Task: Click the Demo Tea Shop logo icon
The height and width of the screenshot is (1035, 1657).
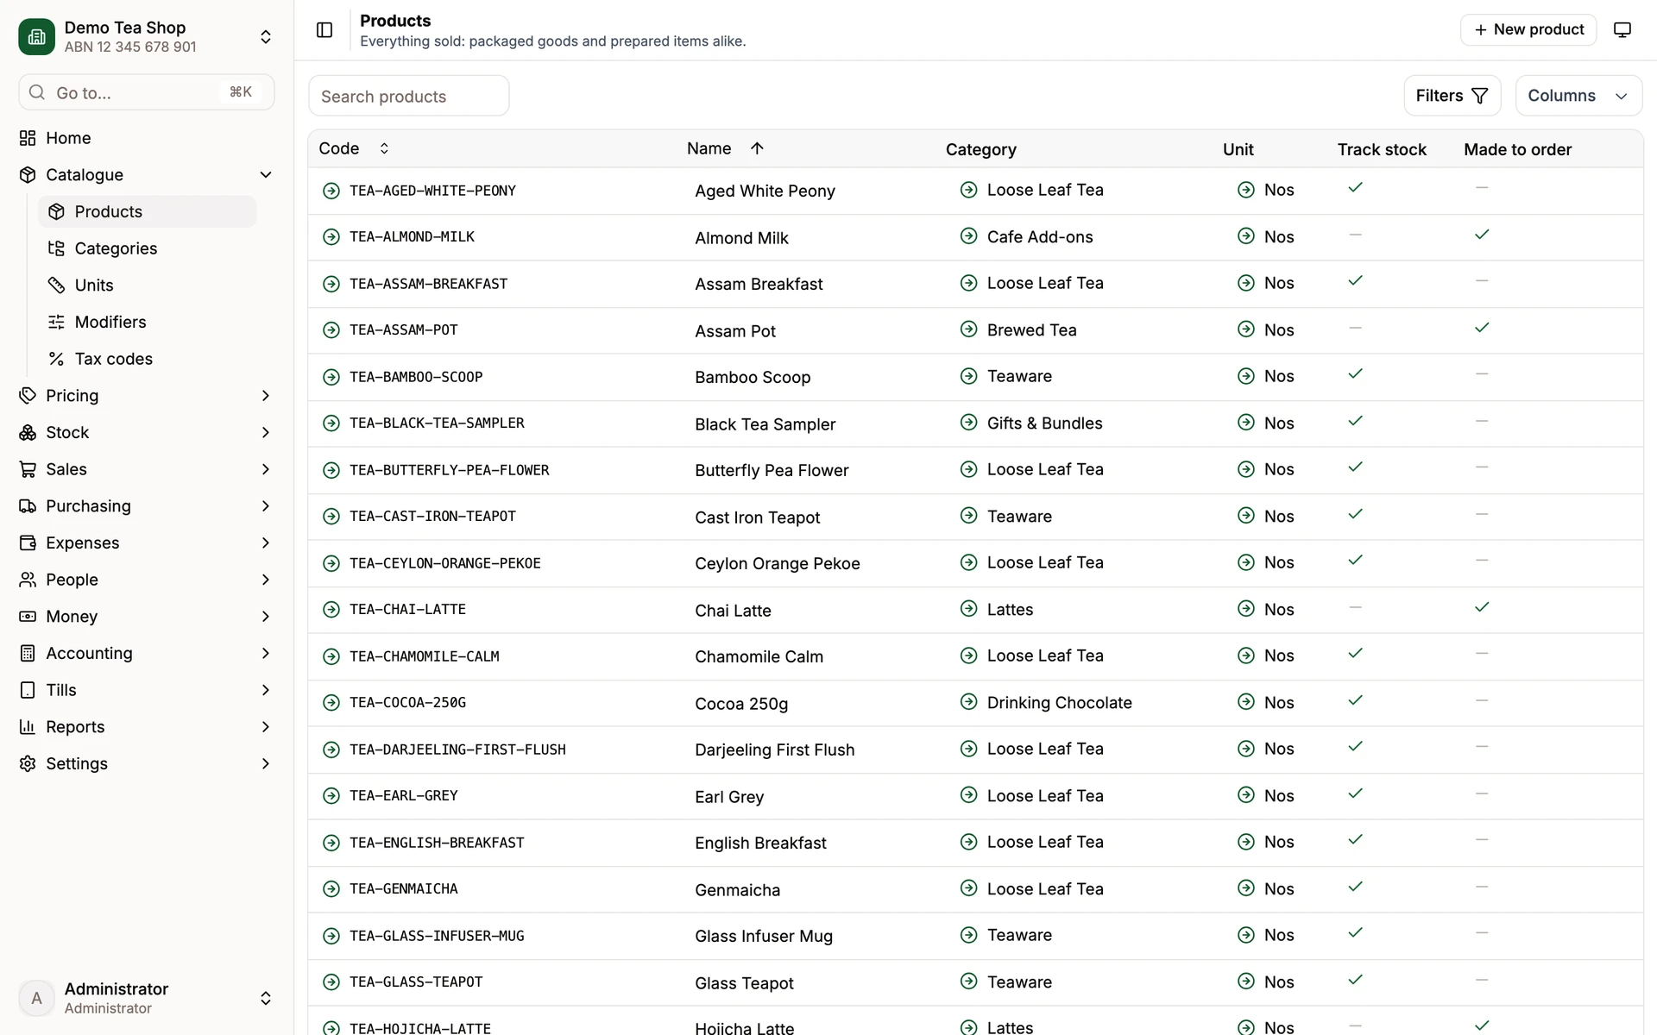Action: point(36,36)
